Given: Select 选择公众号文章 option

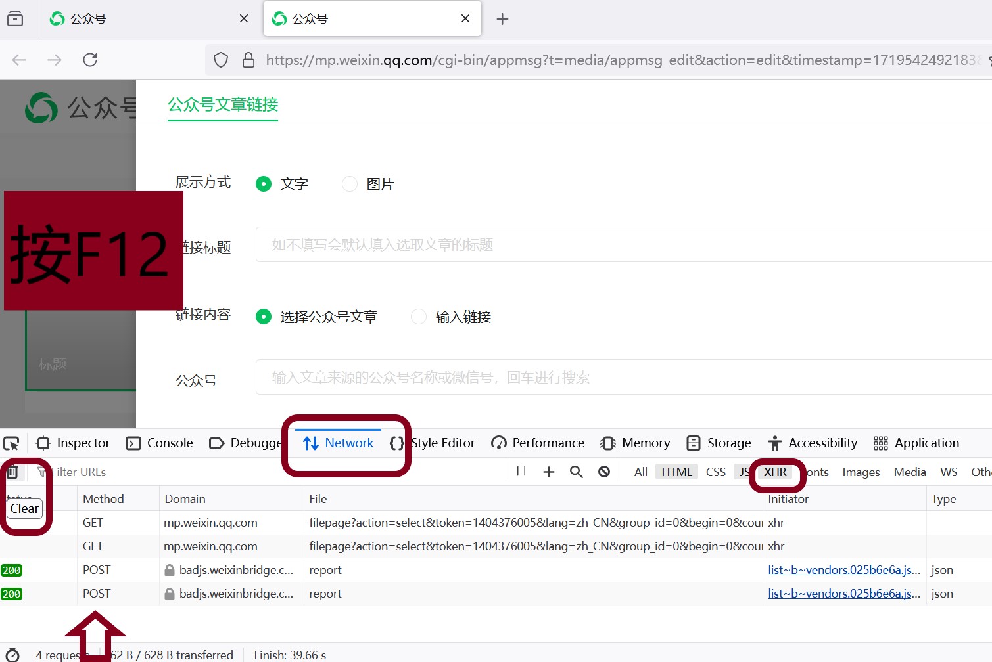Looking at the screenshot, I should coord(264,317).
